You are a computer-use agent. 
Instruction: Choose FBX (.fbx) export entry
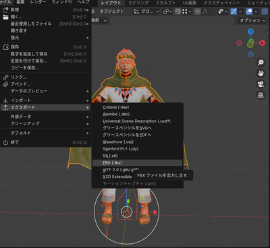[137, 163]
